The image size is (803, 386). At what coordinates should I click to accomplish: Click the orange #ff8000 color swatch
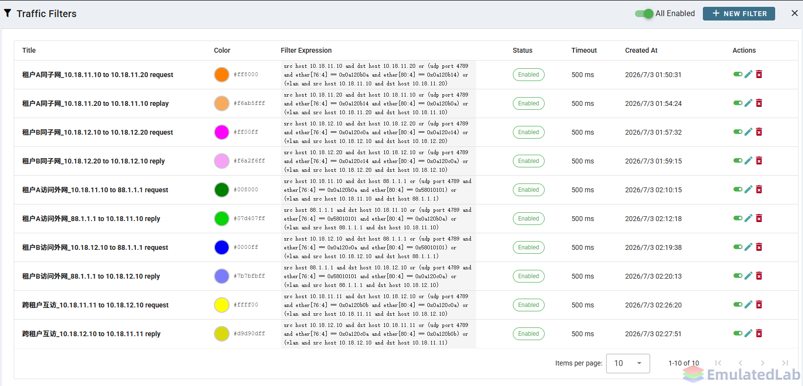click(222, 75)
